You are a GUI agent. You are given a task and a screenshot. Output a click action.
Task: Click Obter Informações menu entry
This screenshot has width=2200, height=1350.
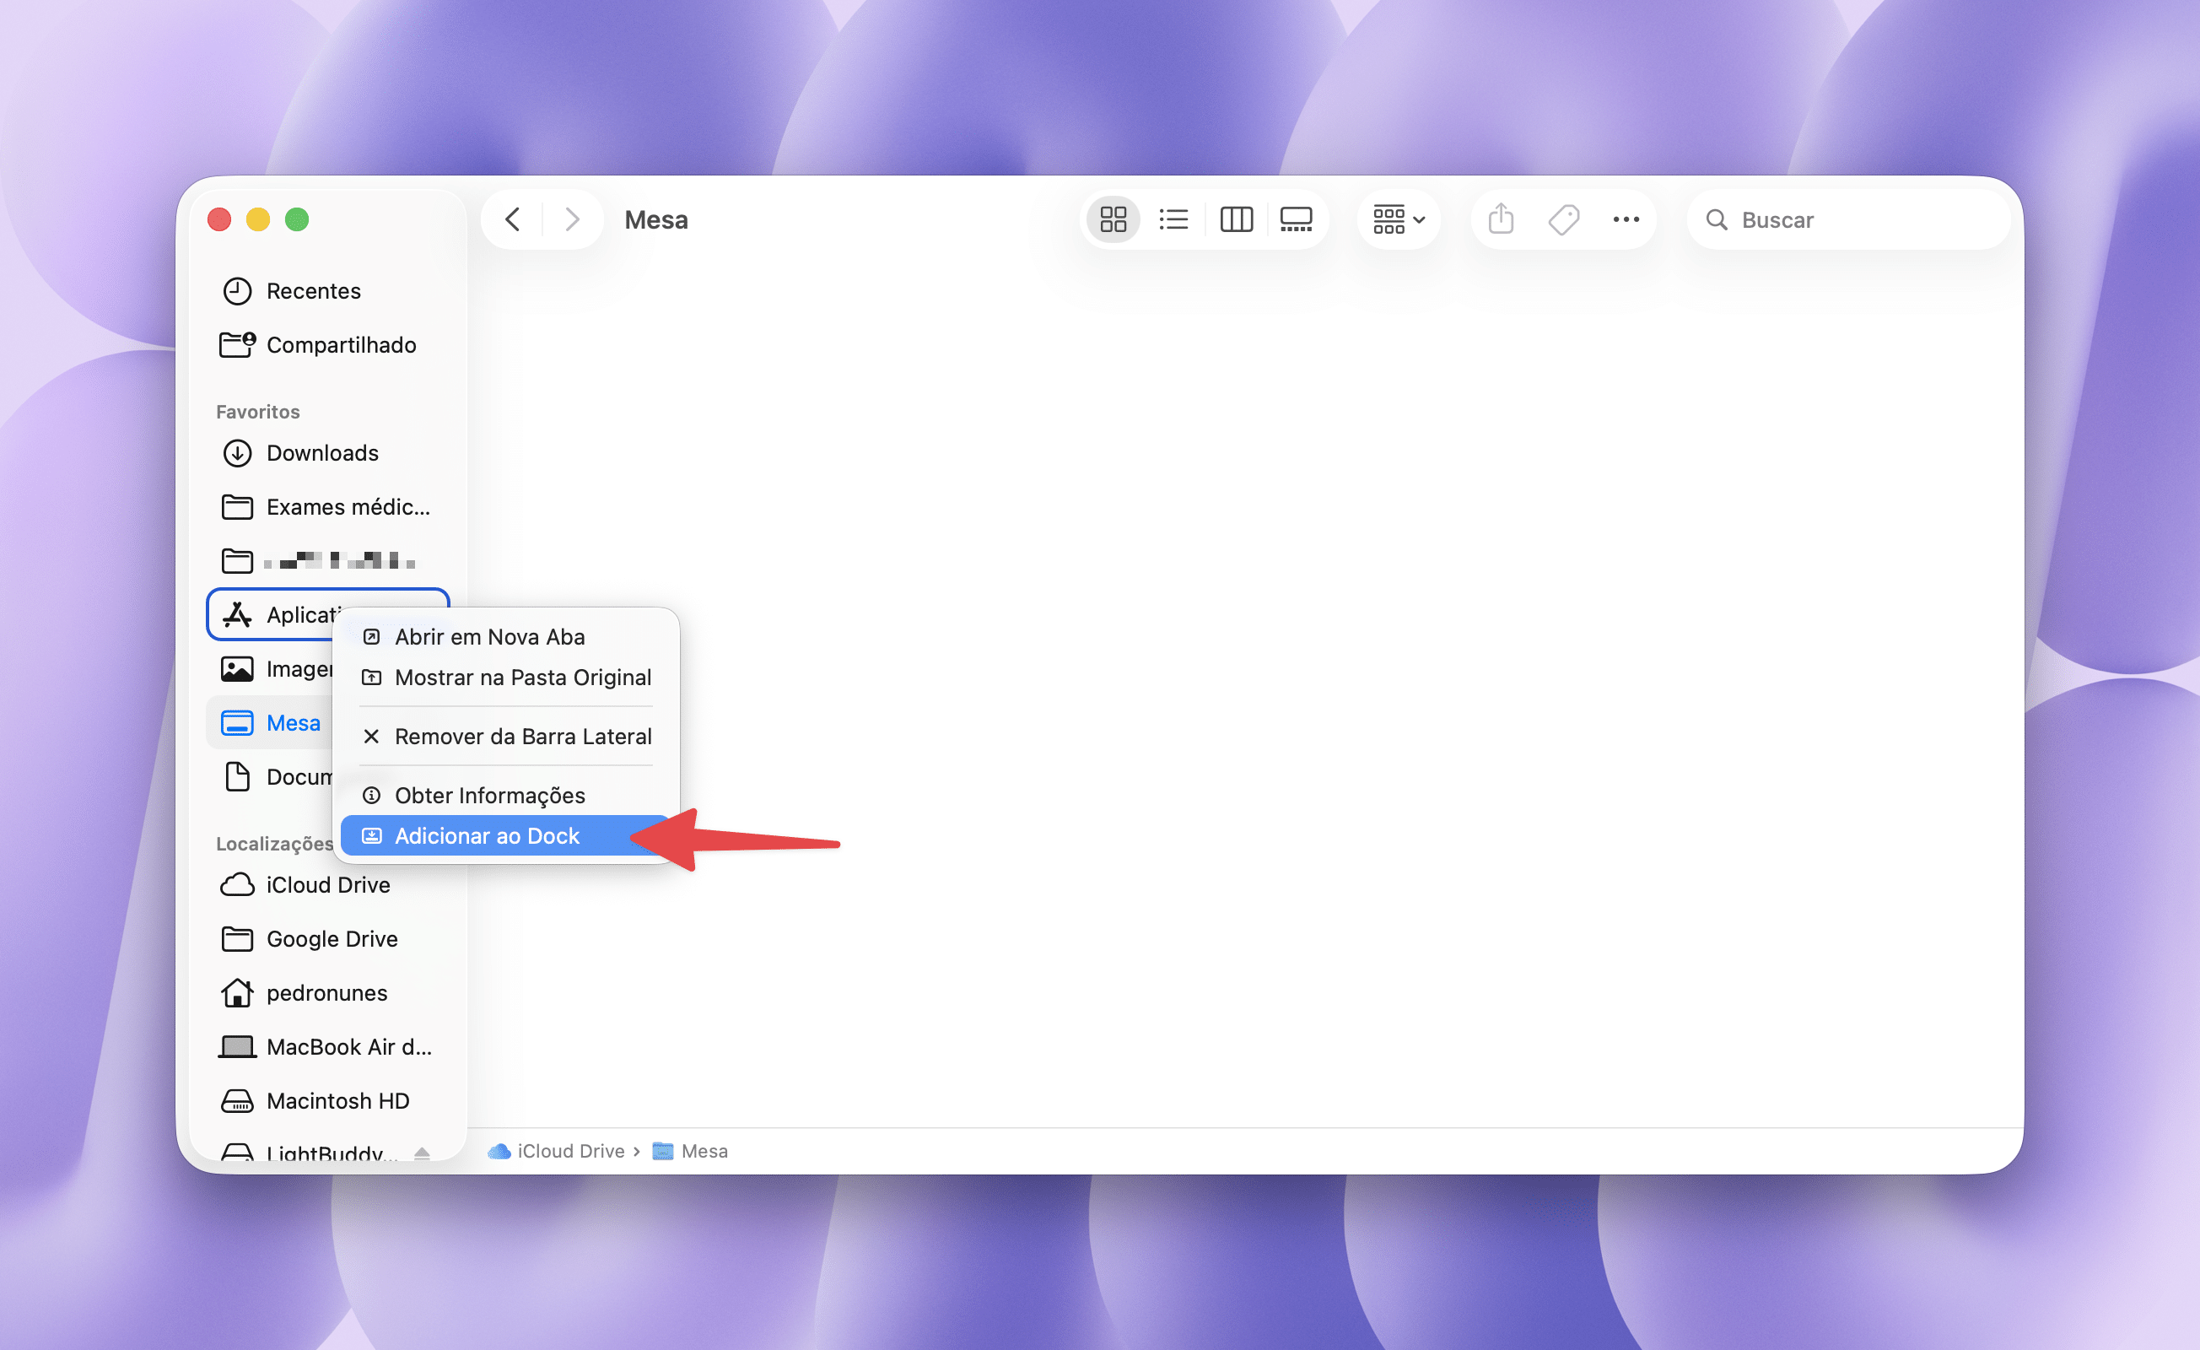(489, 796)
